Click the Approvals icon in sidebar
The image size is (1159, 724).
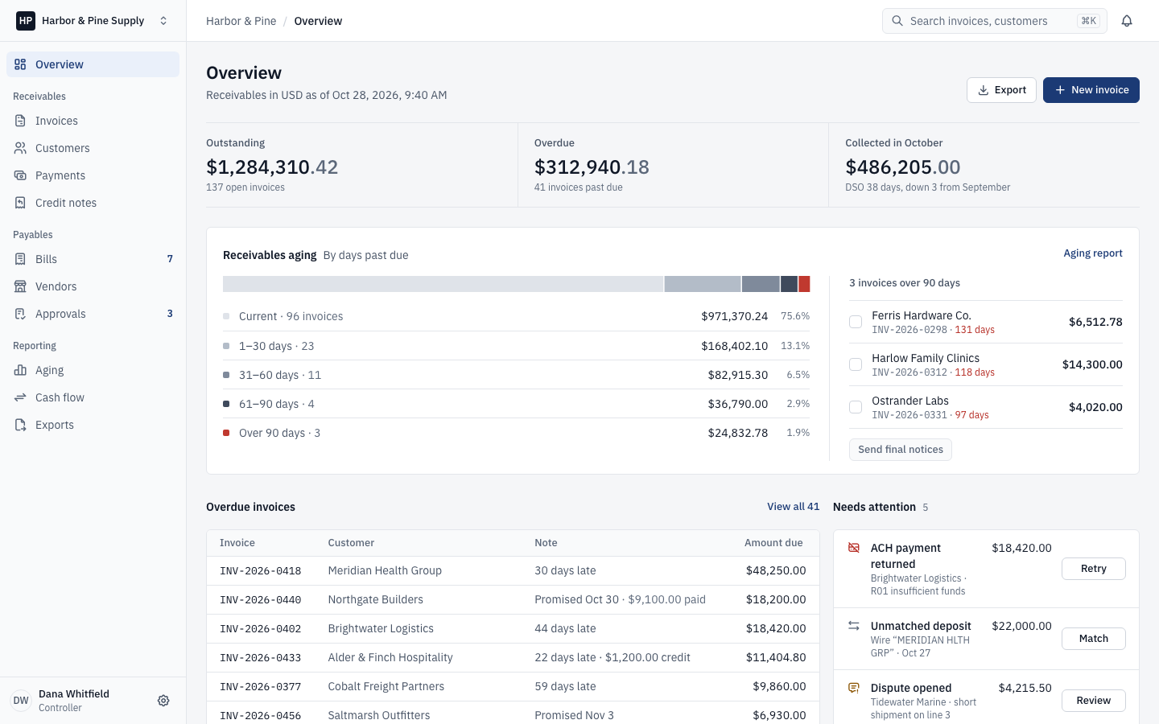point(20,314)
